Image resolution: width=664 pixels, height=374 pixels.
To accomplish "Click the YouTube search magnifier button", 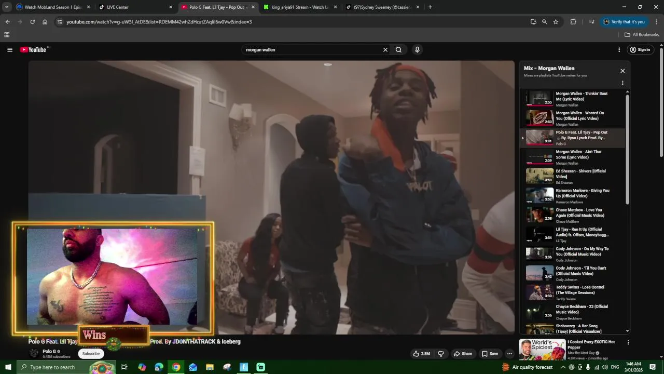I will [398, 50].
